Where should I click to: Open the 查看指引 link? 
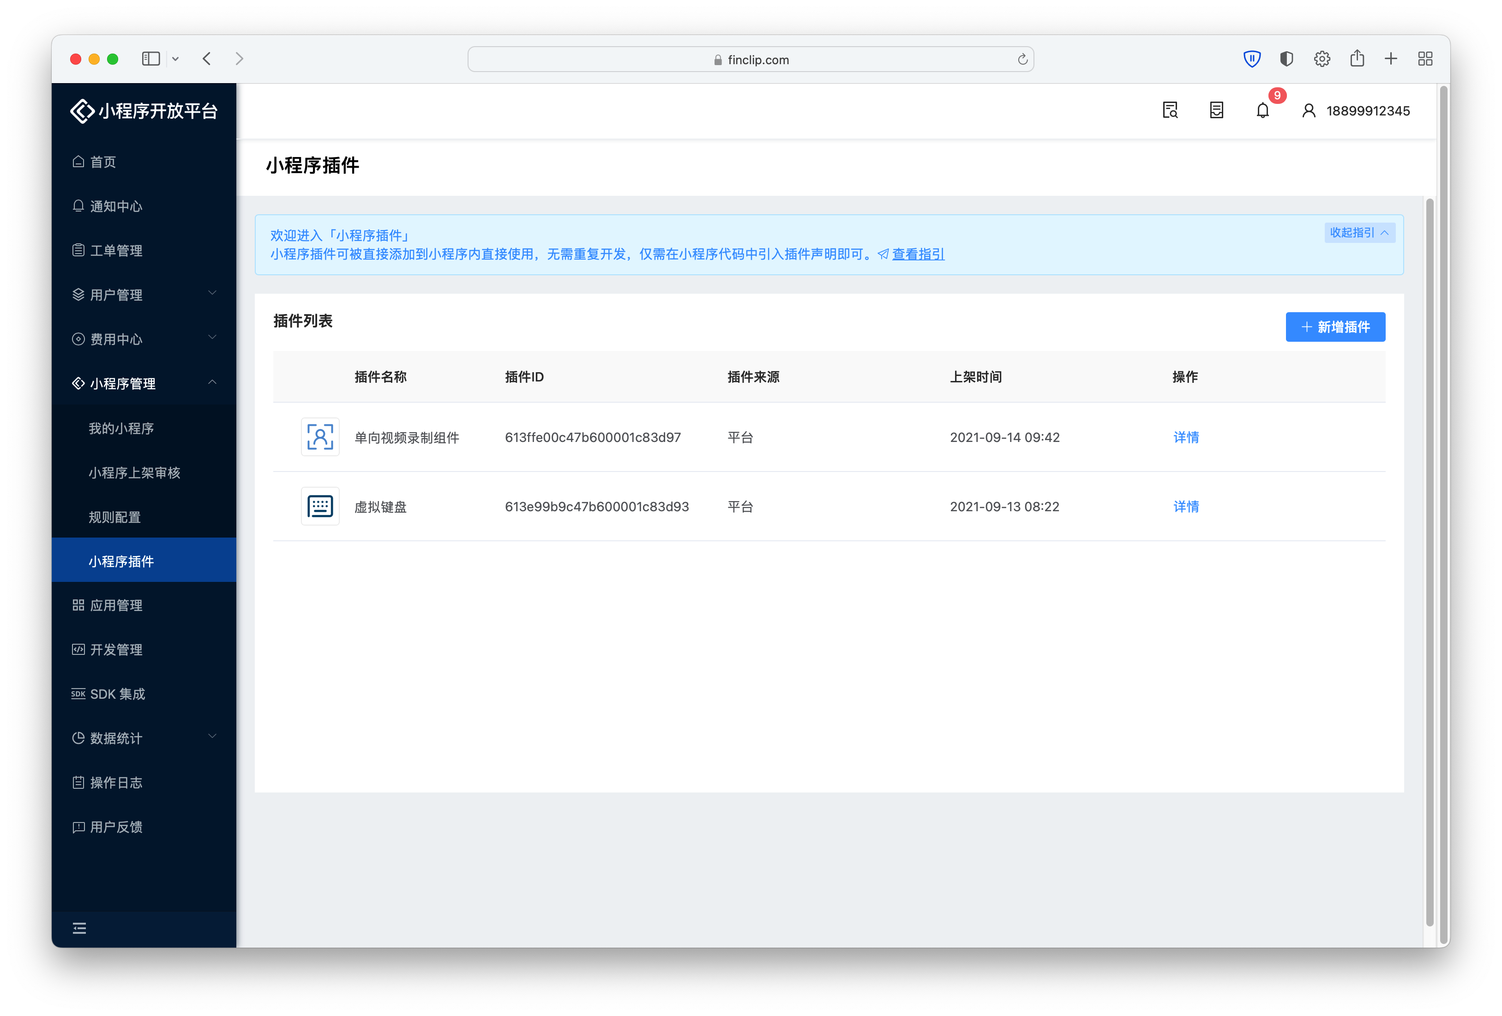point(918,254)
